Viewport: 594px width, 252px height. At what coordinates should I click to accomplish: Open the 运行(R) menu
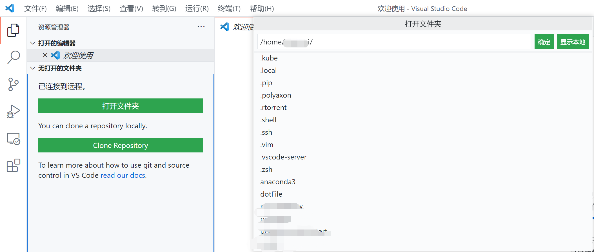click(197, 8)
